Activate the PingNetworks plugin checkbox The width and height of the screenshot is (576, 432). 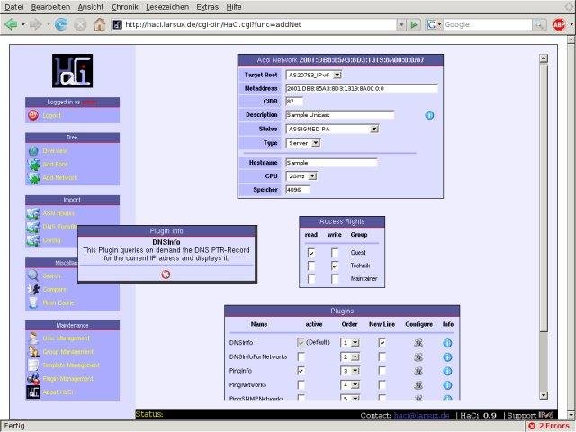[x=301, y=385]
